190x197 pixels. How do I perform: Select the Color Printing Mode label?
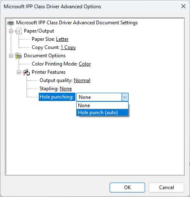(x=54, y=64)
